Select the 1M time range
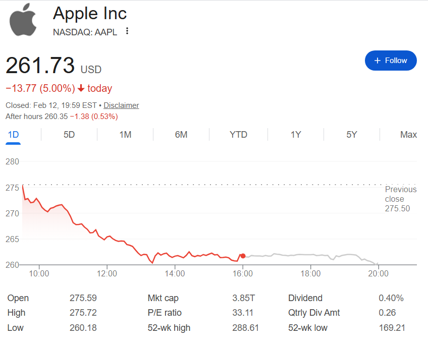The height and width of the screenshot is (347, 428). pyautogui.click(x=125, y=135)
